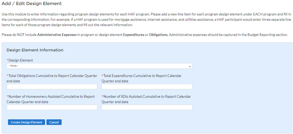Focus the Total Expenditures Cumulative input field
Screen dimensions: 293x134
coord(147,87)
